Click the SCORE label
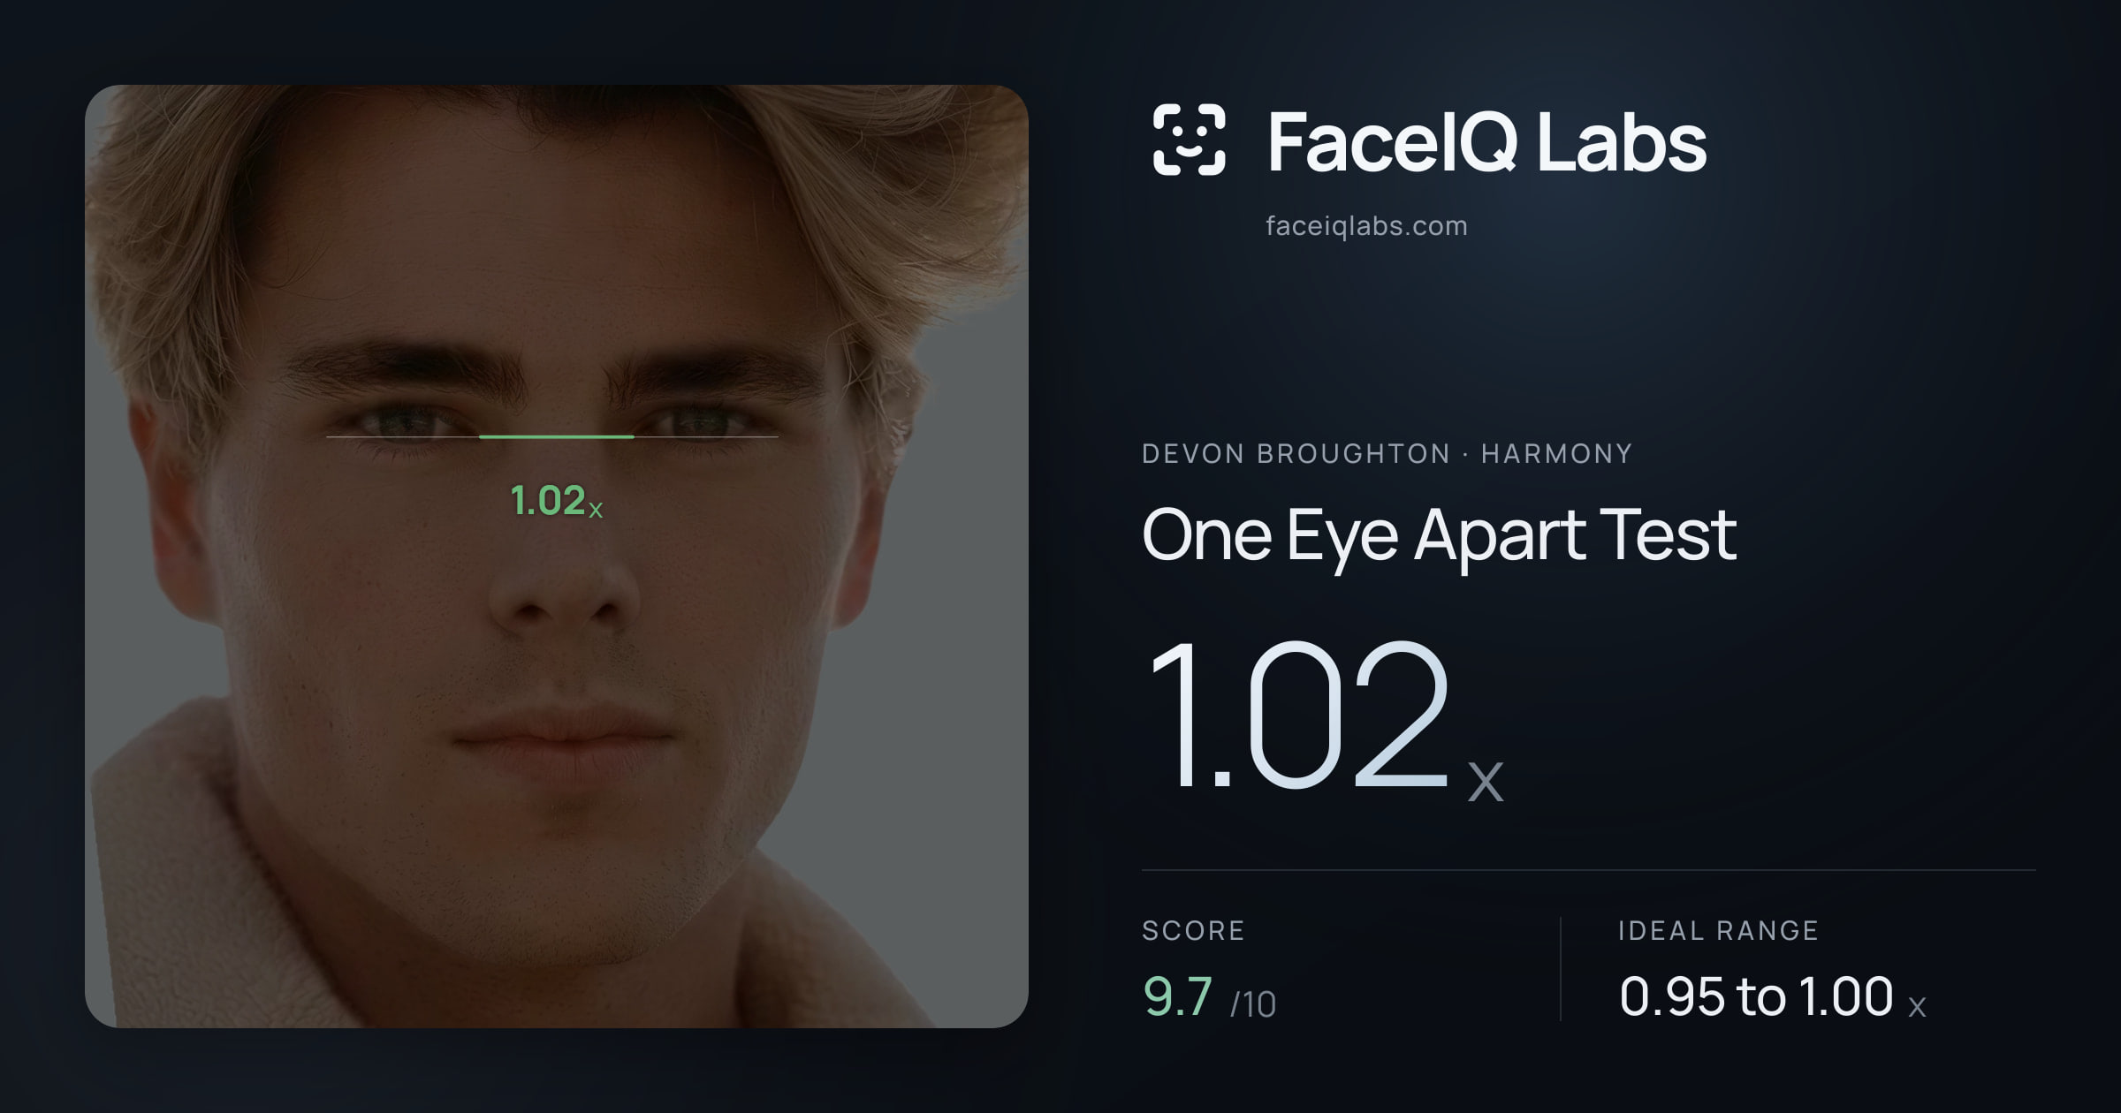 click(1193, 931)
